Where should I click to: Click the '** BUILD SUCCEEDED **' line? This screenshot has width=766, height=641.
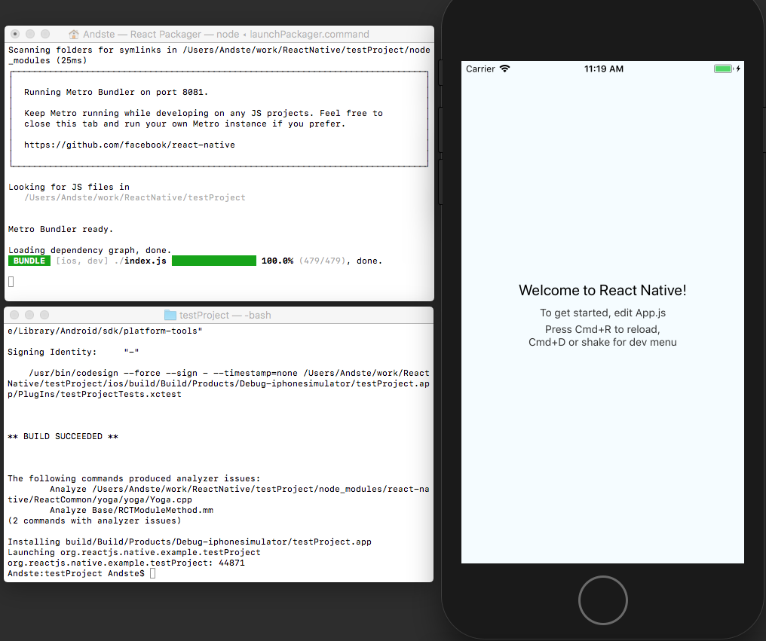[x=63, y=436]
